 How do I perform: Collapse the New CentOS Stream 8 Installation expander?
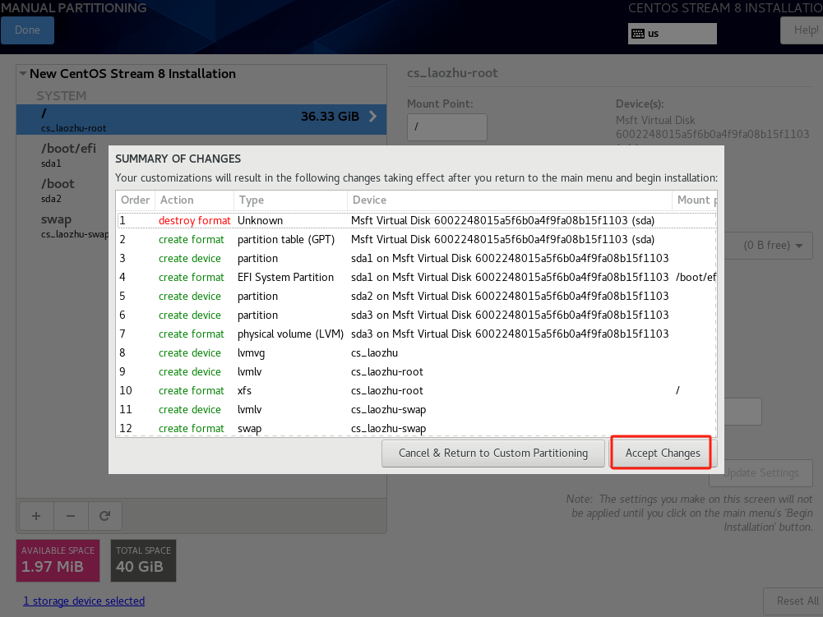click(x=23, y=73)
